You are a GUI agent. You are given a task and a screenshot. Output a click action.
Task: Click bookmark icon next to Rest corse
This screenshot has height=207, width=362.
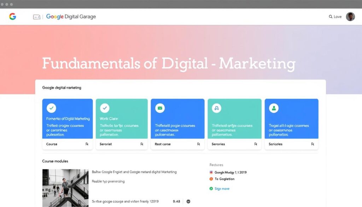point(199,144)
